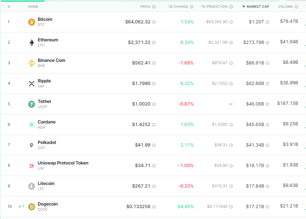
Task: Sort table by PRICE column
Action: [145, 7]
